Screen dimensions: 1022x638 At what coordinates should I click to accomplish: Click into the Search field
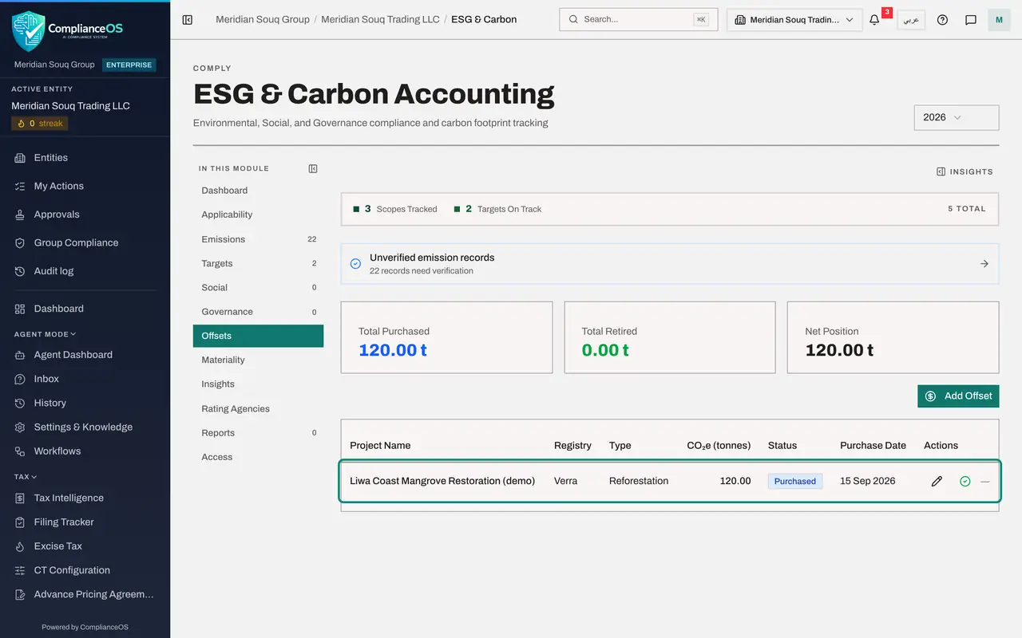638,20
